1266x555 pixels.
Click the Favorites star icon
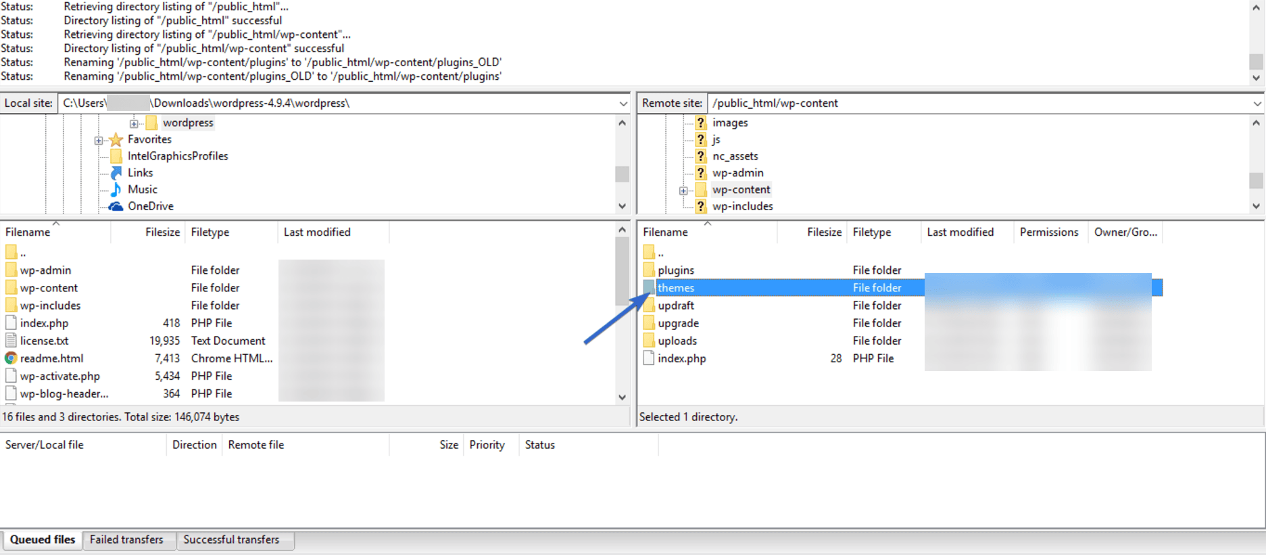[116, 139]
